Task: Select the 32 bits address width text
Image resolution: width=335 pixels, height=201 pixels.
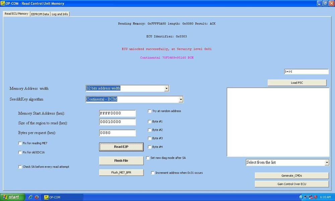Action: click(103, 88)
